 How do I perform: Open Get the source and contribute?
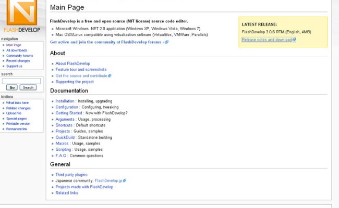pyautogui.click(x=81, y=76)
